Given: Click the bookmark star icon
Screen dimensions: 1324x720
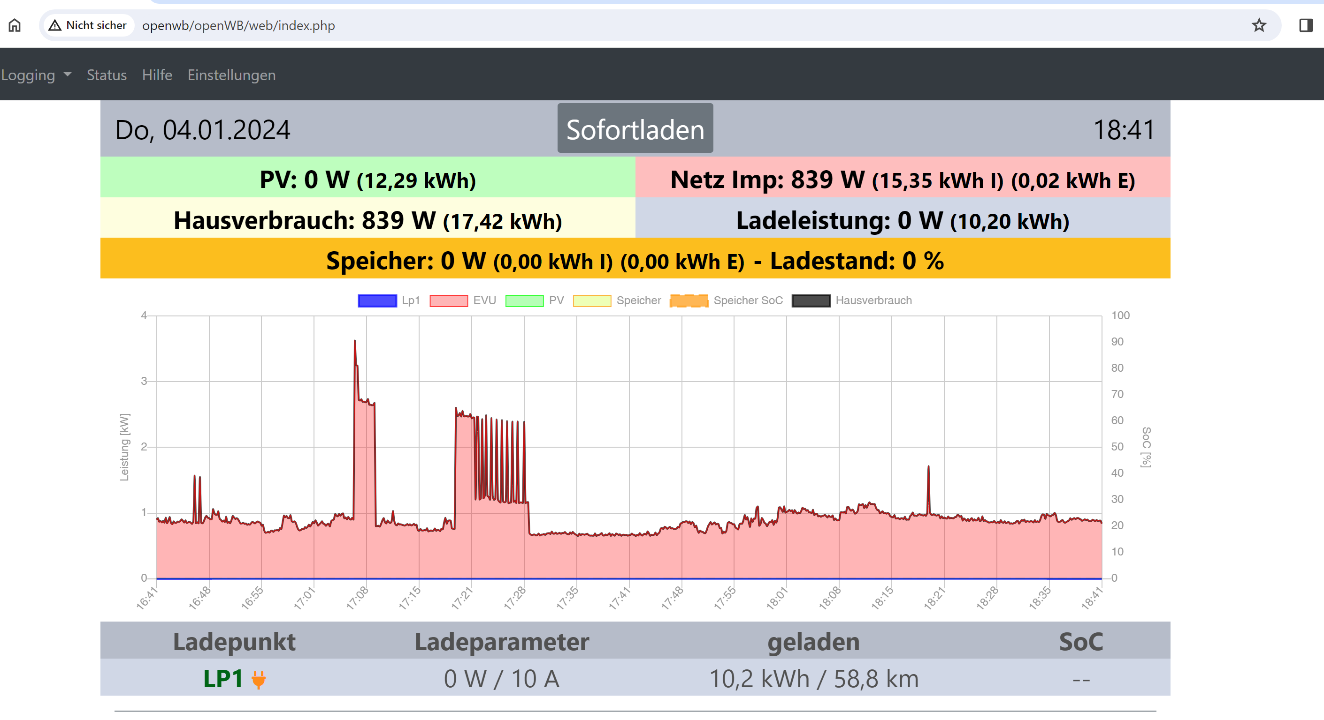Looking at the screenshot, I should tap(1258, 25).
